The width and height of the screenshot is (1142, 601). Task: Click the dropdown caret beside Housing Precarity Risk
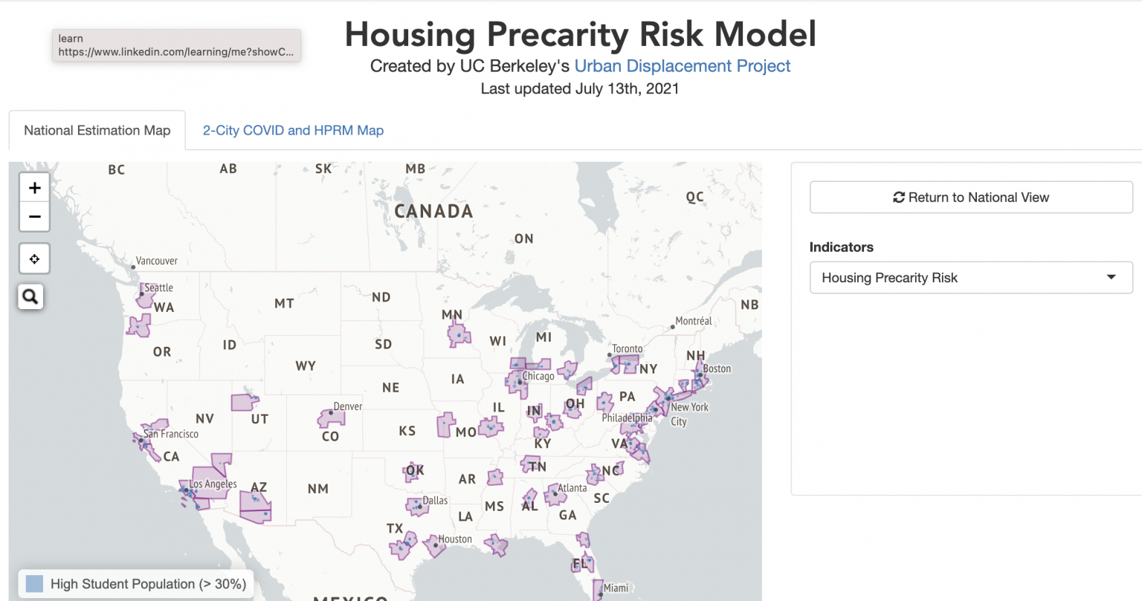1113,277
